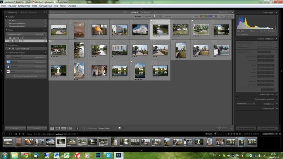This screenshot has height=159, width=283.
Task: Filter by red color label
Action: point(201,16)
